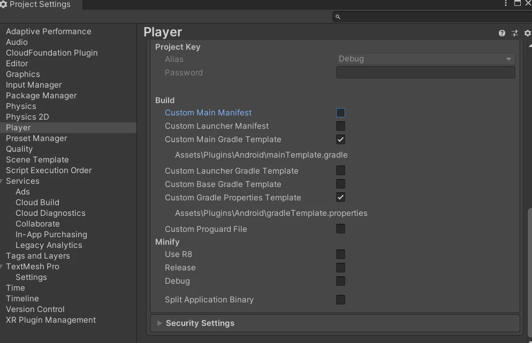This screenshot has height=343, width=532.
Task: Disable the Custom Main Gradle Template checkbox
Action: [x=340, y=139]
